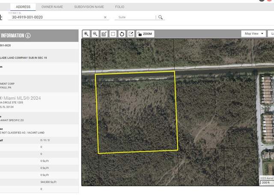This screenshot has width=274, height=196.
Task: Click the zoom in magnifier tool
Action: tap(86, 34)
